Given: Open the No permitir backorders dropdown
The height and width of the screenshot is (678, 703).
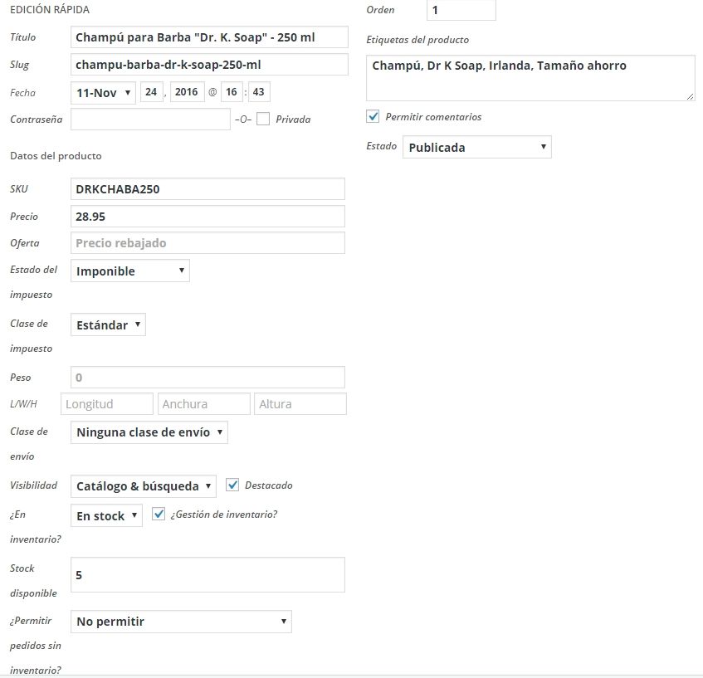Looking at the screenshot, I should click(181, 622).
